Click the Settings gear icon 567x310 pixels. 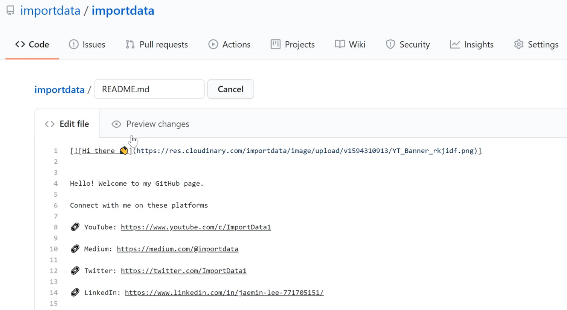click(519, 44)
